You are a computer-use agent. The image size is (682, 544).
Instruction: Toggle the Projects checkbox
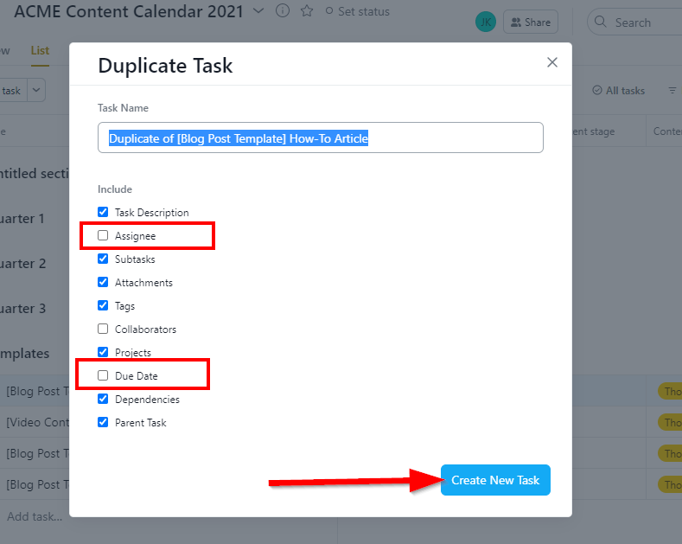click(x=103, y=352)
